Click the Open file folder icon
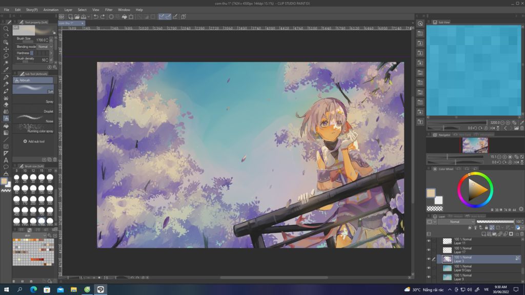Screen dimensions: 525x295 point(77,16)
